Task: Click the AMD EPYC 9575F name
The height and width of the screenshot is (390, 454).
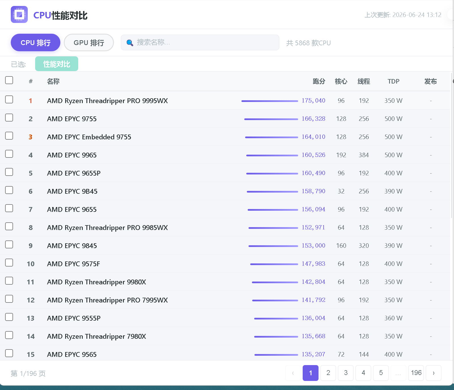Action: point(73,264)
